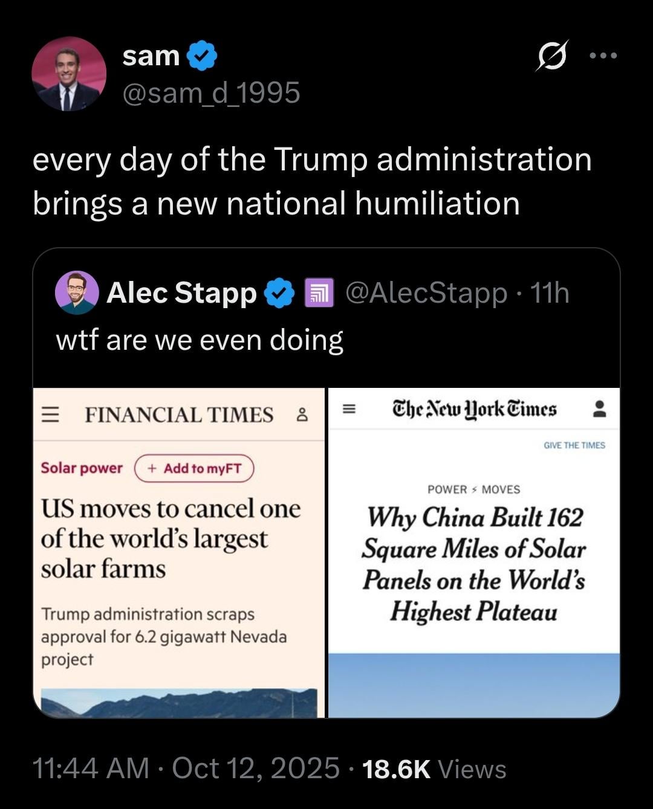Open the three-dot more options menu
653x809 pixels.
click(603, 56)
